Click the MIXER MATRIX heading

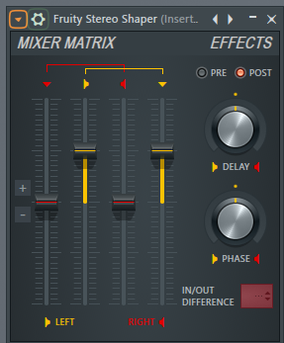click(66, 43)
